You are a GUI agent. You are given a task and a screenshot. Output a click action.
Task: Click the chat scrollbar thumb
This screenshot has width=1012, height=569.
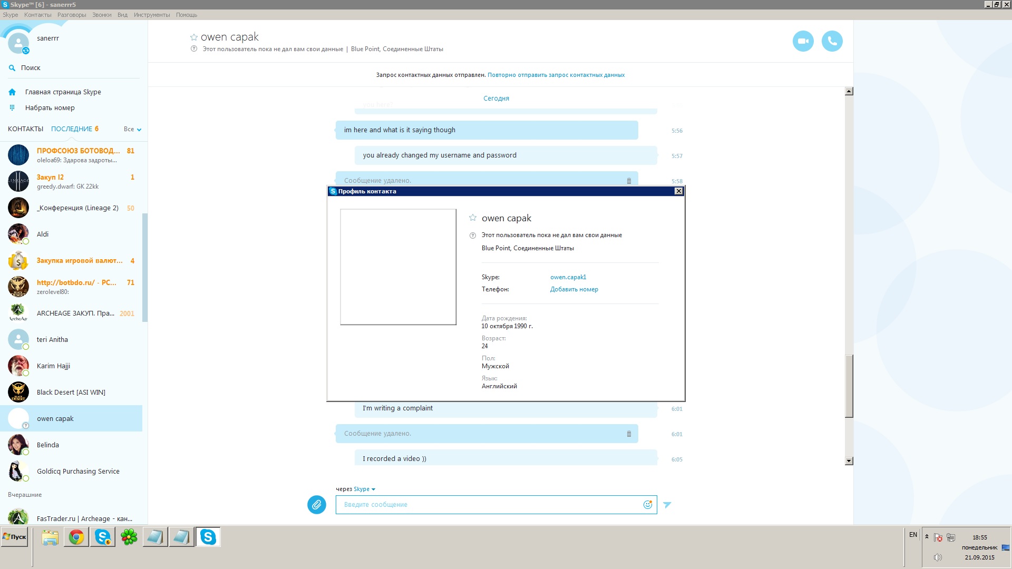[x=849, y=387]
